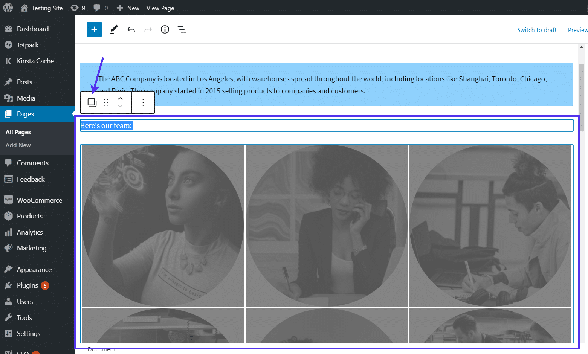Viewport: 588px width, 354px height.
Task: Open the WooCommerce sidebar menu
Action: point(39,200)
